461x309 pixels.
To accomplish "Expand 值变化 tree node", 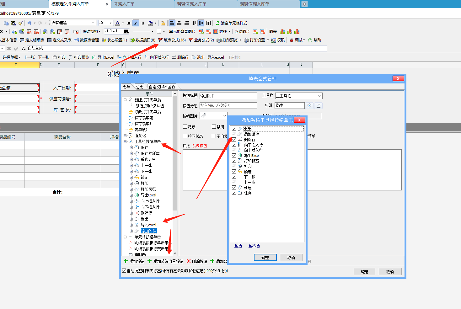I will point(125,136).
